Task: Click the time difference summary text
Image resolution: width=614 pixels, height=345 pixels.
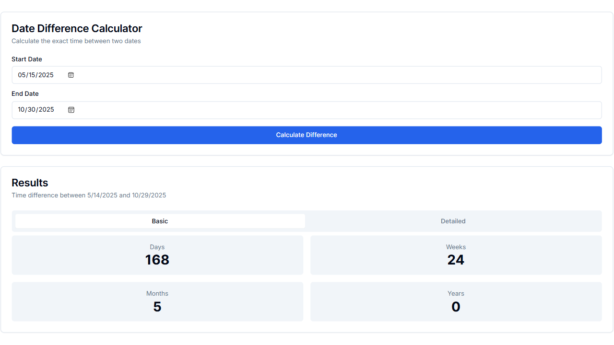Action: coord(89,195)
